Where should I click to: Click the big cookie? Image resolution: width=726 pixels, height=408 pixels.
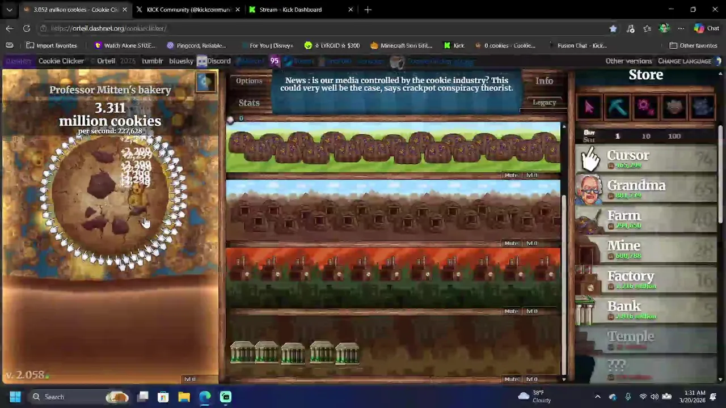(110, 194)
